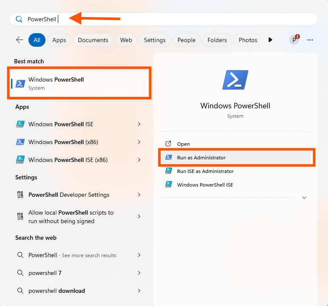The image size is (328, 306).
Task: Click the search magnifier icon in search box
Action: coord(19,19)
